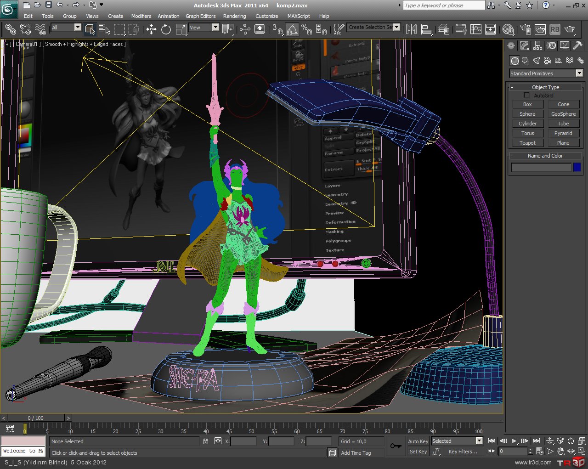Open the reference coordinate View dropdown
The width and height of the screenshot is (588, 469).
click(x=204, y=28)
